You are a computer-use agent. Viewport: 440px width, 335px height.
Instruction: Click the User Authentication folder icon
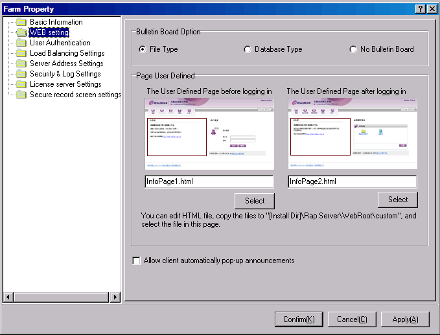(21, 43)
